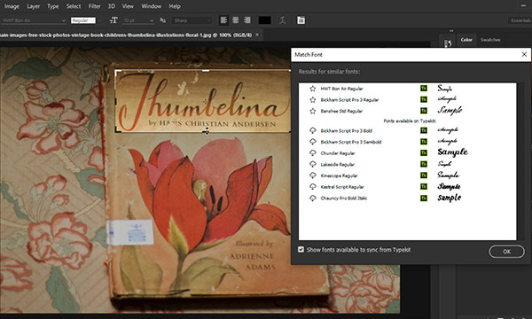Open the Layer menu
Screen dimensions: 532x319
(34, 6)
